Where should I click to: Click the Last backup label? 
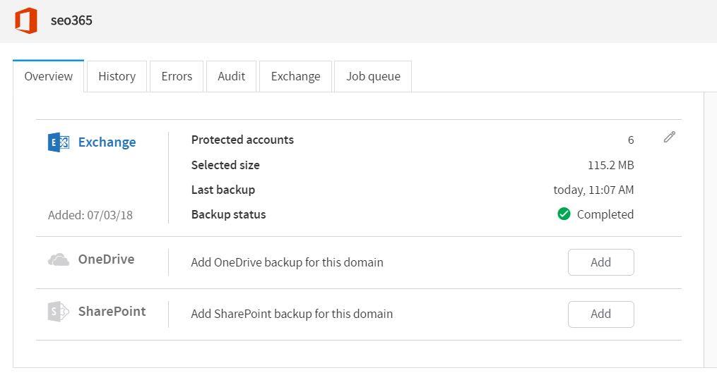[223, 190]
